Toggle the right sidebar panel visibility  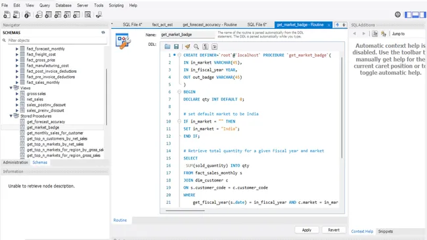(x=422, y=14)
